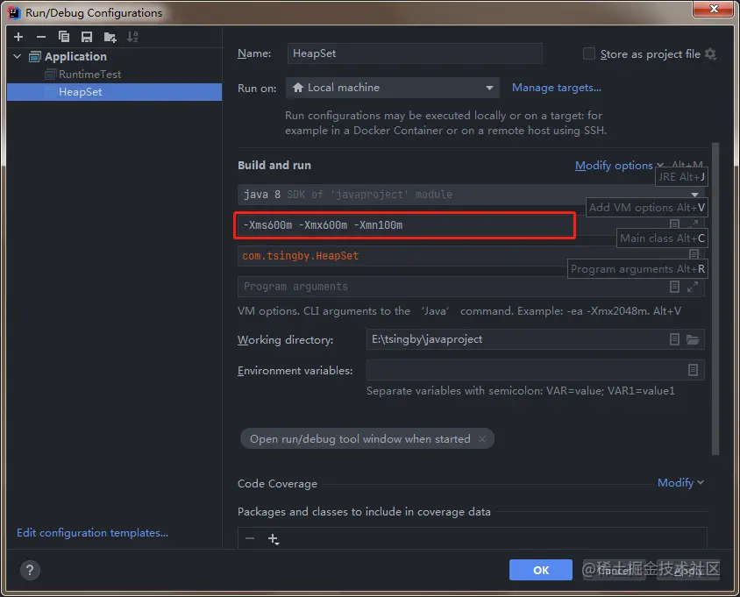740x597 pixels.
Task: Insert macros in Working directory via list icon
Action: [675, 339]
